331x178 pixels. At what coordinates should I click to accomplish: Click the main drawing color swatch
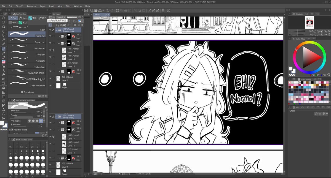[2, 123]
